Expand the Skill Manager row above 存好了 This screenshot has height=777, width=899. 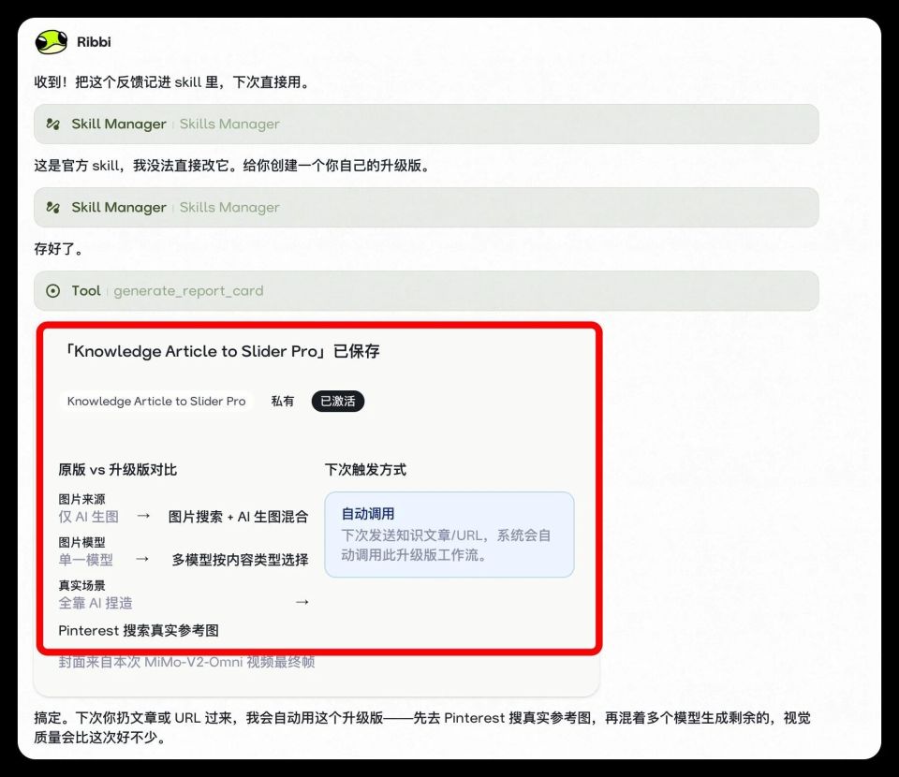426,208
